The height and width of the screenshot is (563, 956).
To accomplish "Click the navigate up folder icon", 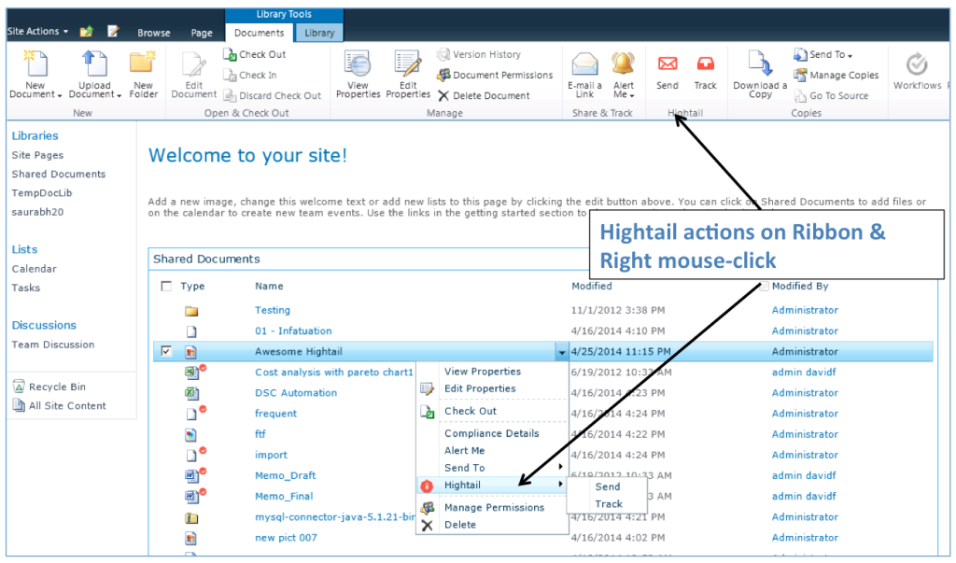I will [87, 31].
